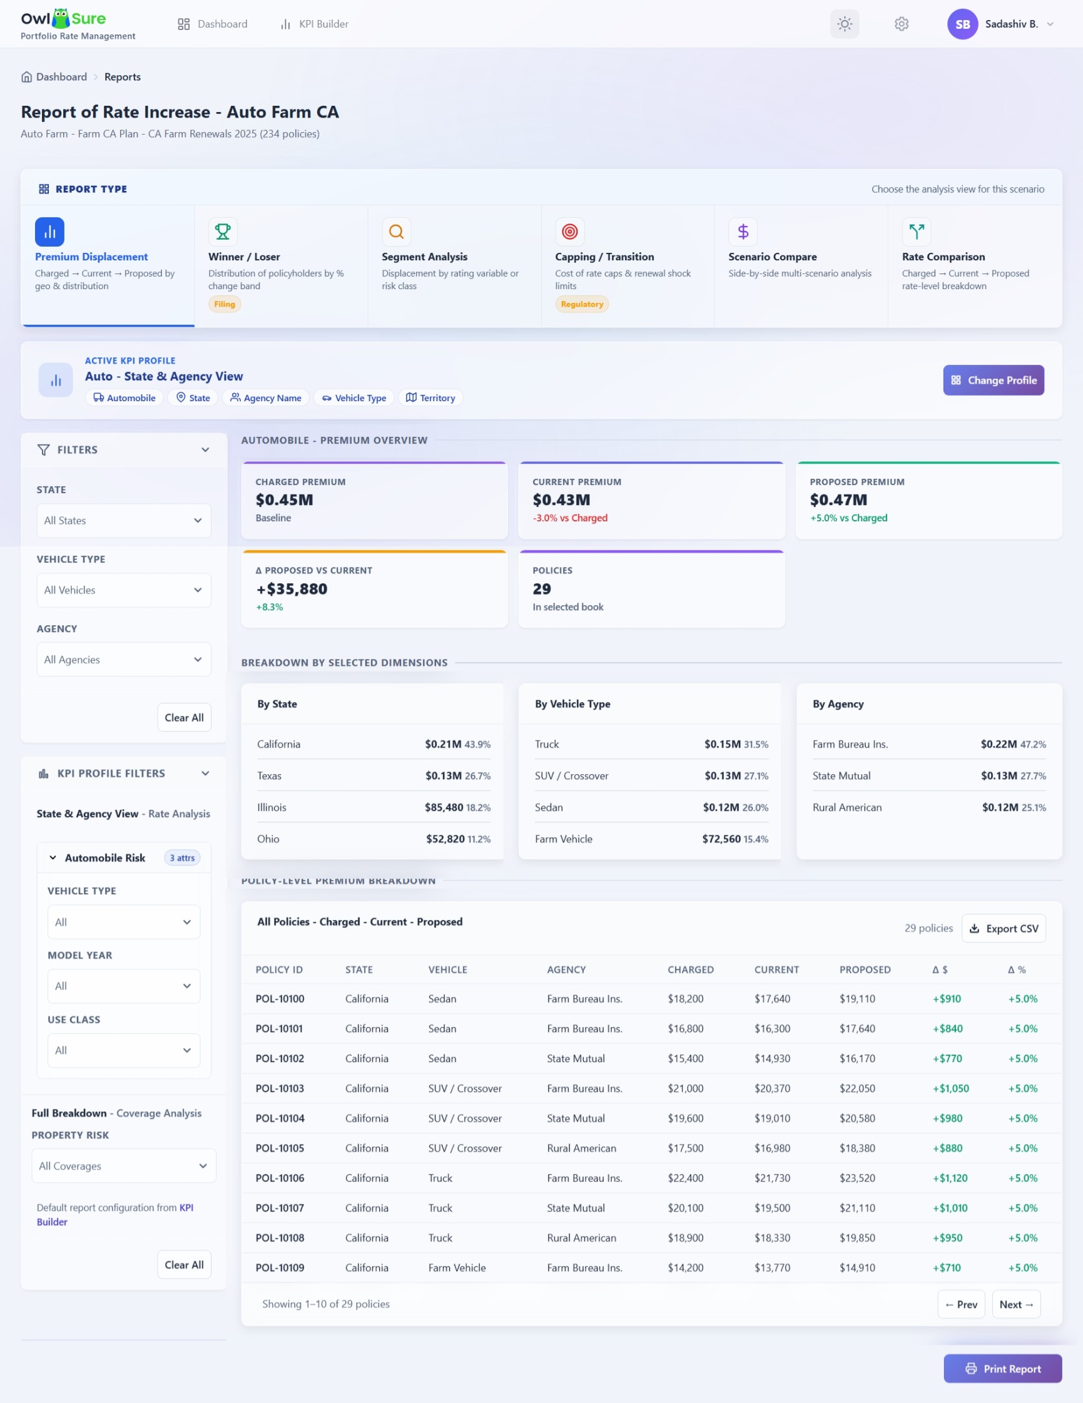
Task: Select the Rate Comparison report type
Action: (974, 266)
